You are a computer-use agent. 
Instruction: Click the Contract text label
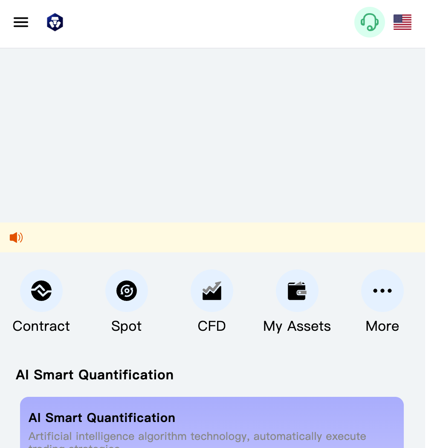pos(41,326)
